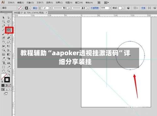Screen dimensions: 157x116
Task: Open the arrange documents dropdown
Action: [106, 2]
